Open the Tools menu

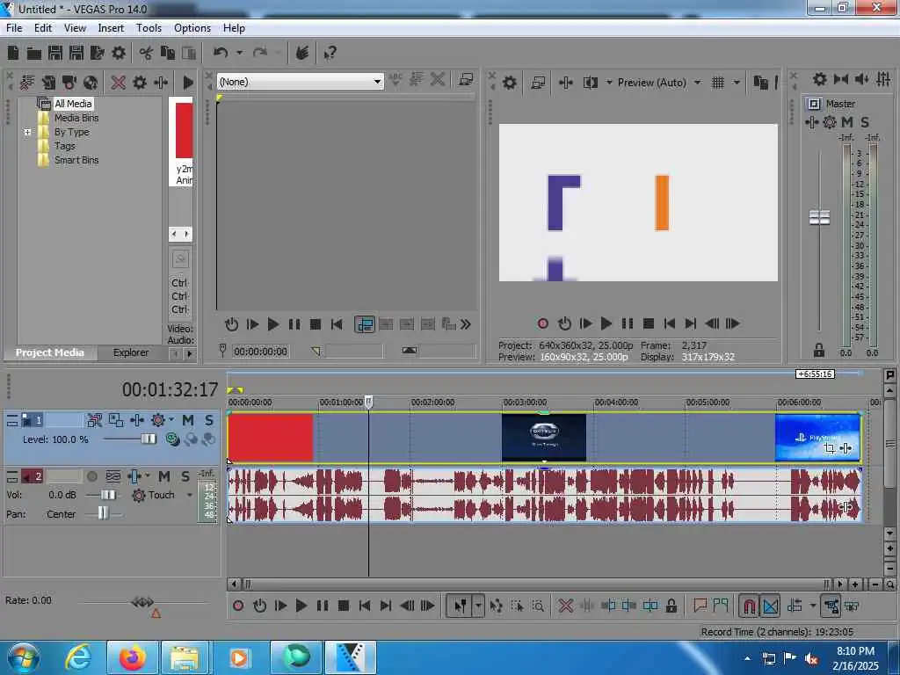coord(149,28)
